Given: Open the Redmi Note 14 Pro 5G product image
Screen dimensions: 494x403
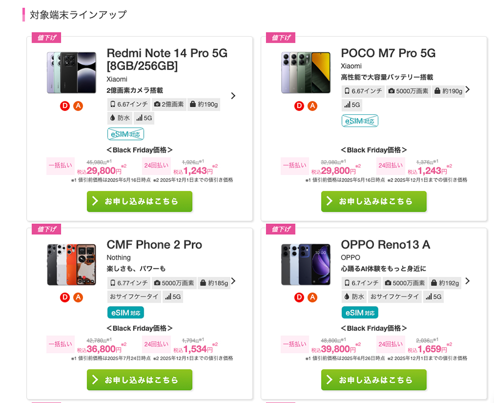Looking at the screenshot, I should pos(72,73).
